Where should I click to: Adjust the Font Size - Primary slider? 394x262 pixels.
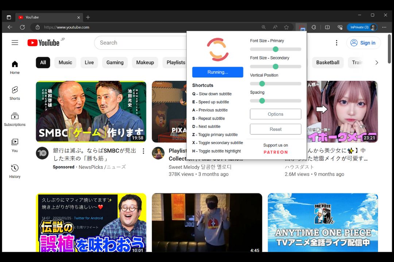[x=275, y=49]
